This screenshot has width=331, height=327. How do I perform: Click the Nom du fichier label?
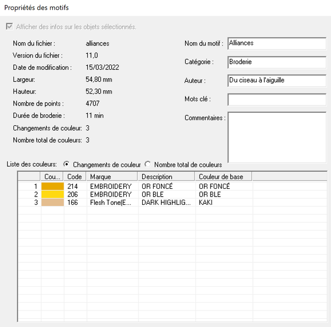coord(34,43)
